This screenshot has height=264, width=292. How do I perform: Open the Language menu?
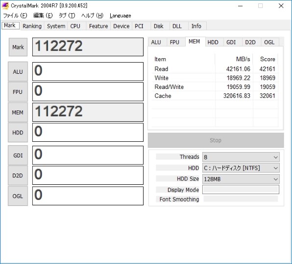[x=121, y=16]
